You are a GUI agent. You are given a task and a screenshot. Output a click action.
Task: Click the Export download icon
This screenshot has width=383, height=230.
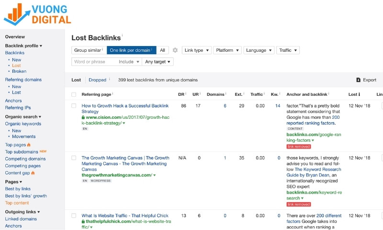click(358, 80)
